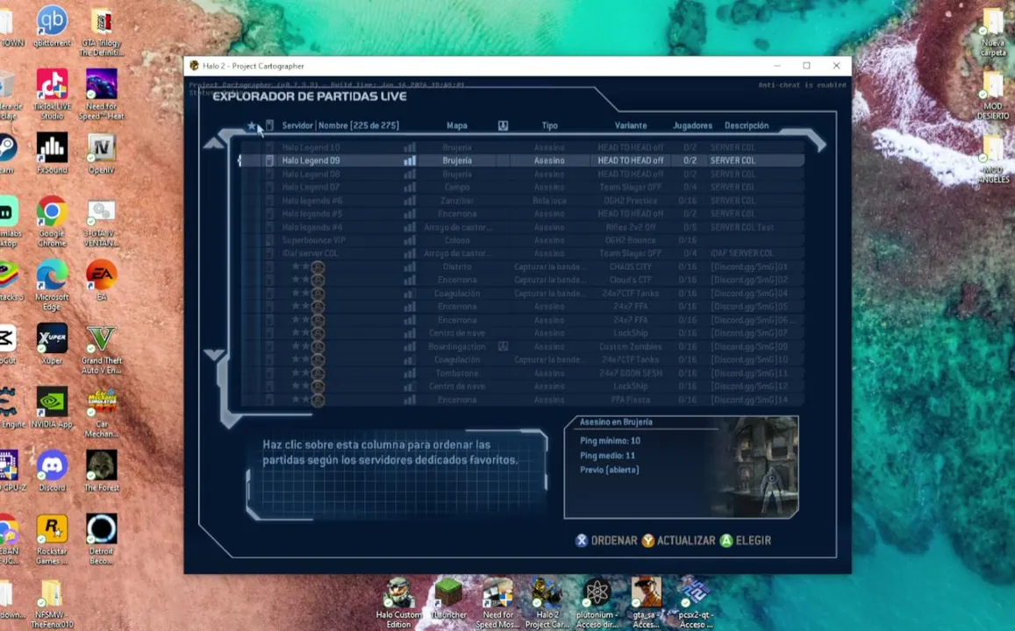1015x631 pixels.
Task: Select Cloud's CTF variant server row
Action: pyautogui.click(x=522, y=280)
